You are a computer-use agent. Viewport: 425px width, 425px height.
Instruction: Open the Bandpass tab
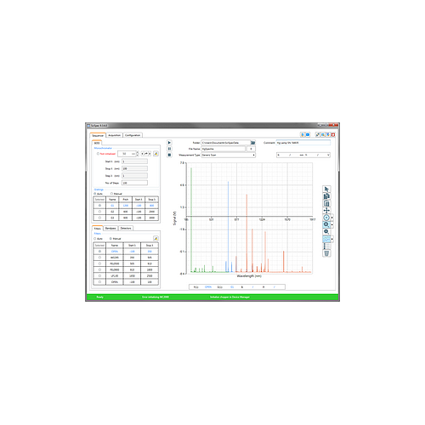pos(110,229)
